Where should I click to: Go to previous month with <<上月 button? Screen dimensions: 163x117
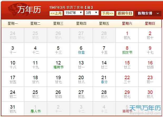coord(56,13)
